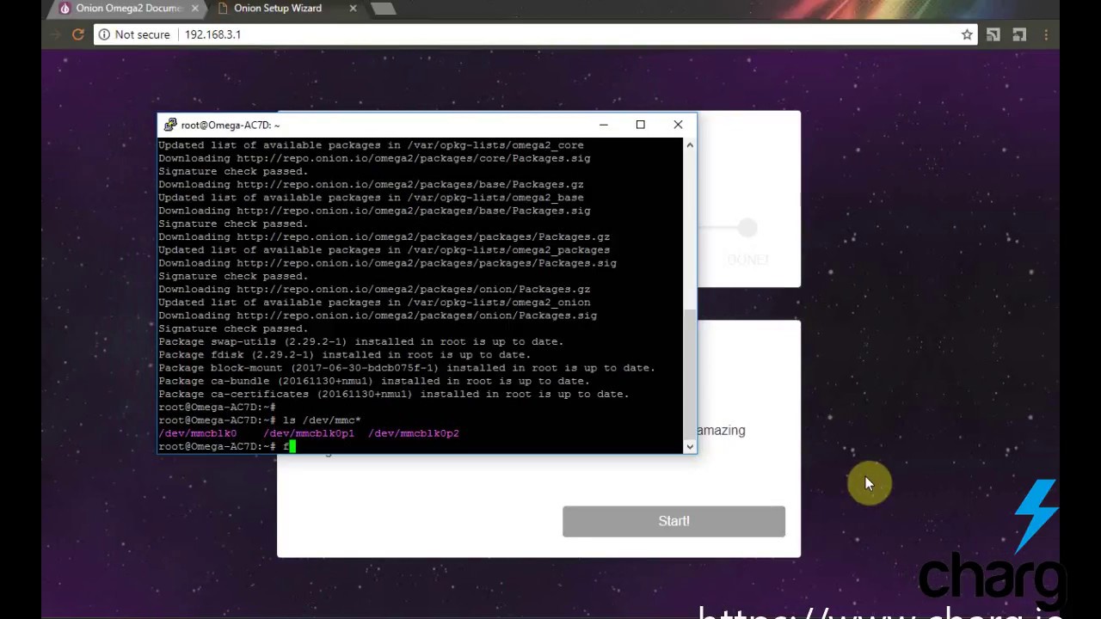Click the 'Package fdisk (2.29.2-1)' line

344,355
